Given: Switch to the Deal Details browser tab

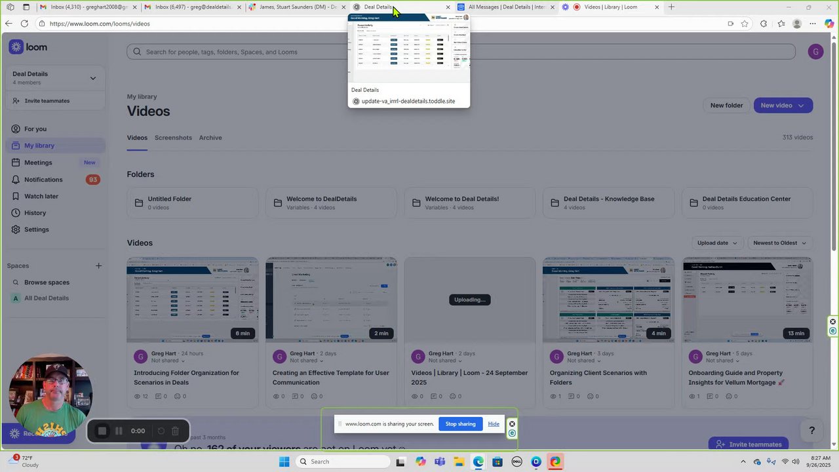Looking at the screenshot, I should pyautogui.click(x=401, y=7).
